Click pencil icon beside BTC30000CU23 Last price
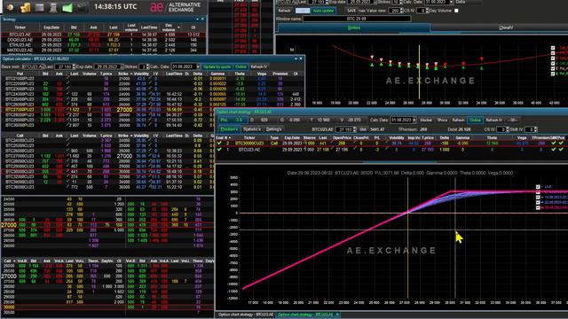568x319 pixels. coord(67,171)
